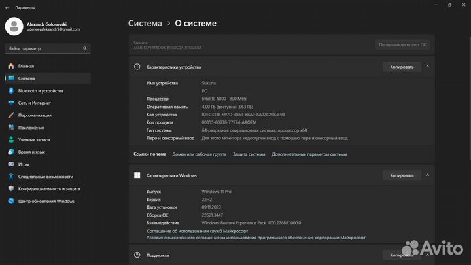Click the product code 00355-60978-77974-AAOEM

tap(229, 122)
